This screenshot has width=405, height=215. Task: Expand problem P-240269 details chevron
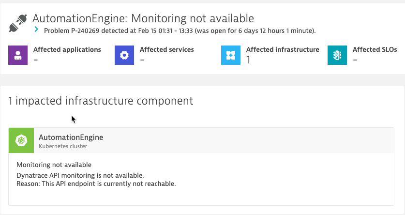click(x=36, y=30)
